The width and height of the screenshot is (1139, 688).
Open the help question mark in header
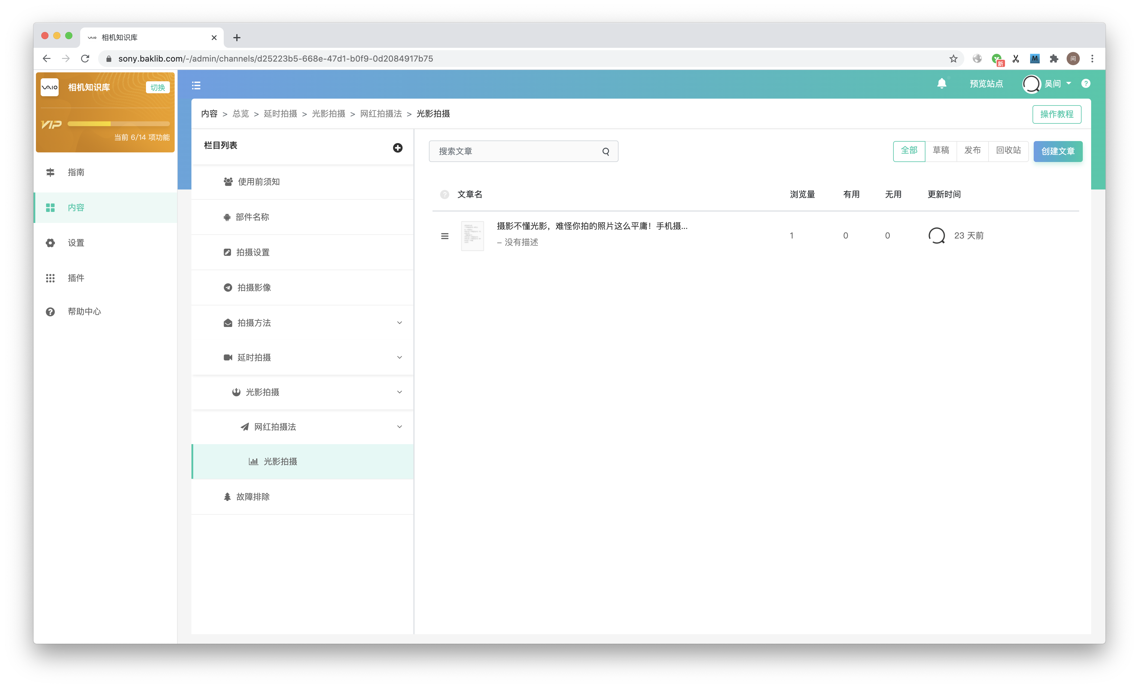click(1086, 84)
